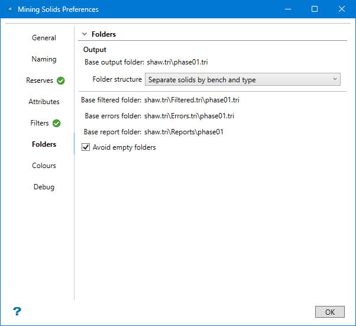Click the Base output folder path

coord(177,62)
